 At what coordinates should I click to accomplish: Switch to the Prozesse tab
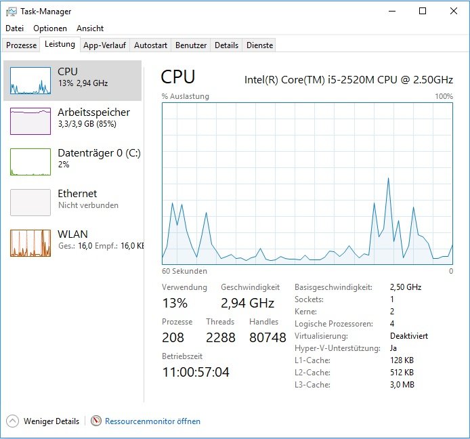(21, 45)
